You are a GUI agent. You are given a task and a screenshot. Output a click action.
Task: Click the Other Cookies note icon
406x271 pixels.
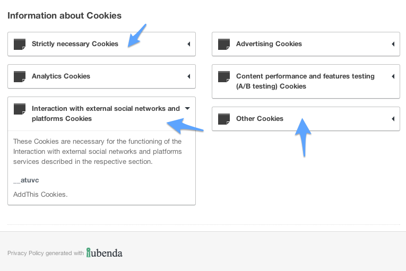224,119
